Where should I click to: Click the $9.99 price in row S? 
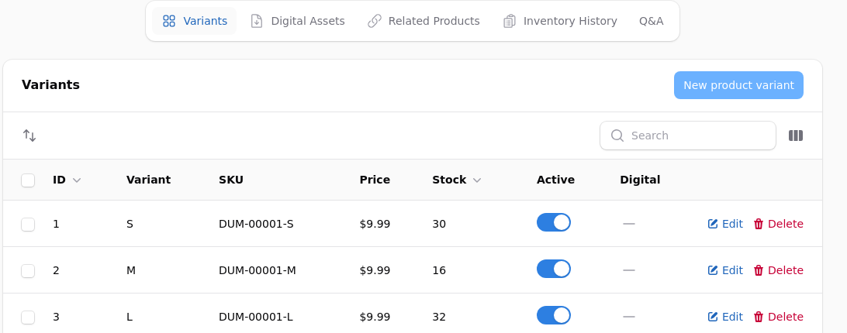[x=375, y=224]
